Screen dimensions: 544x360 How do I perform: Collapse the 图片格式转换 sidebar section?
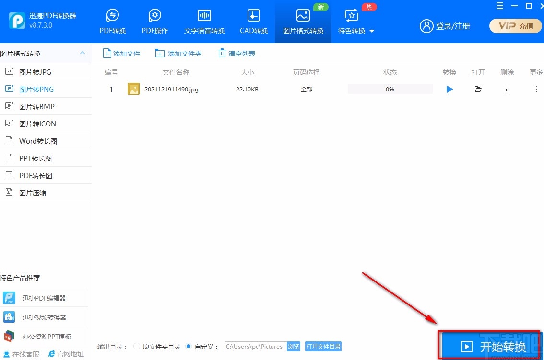(82, 53)
